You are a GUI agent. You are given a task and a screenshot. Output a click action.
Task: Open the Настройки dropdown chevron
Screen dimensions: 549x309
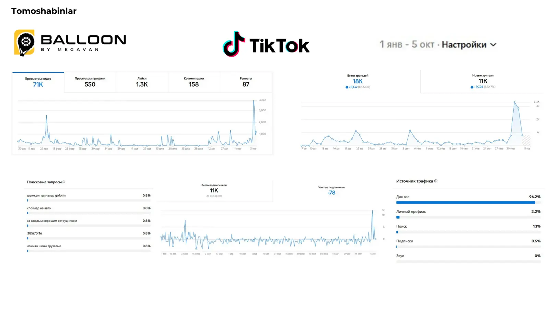click(x=493, y=45)
